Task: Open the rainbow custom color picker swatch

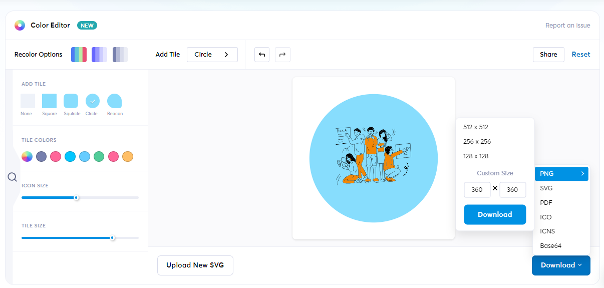Action: coord(27,157)
